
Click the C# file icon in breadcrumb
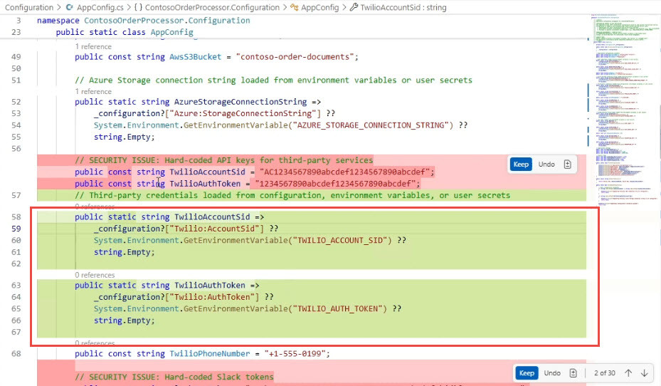click(x=70, y=7)
